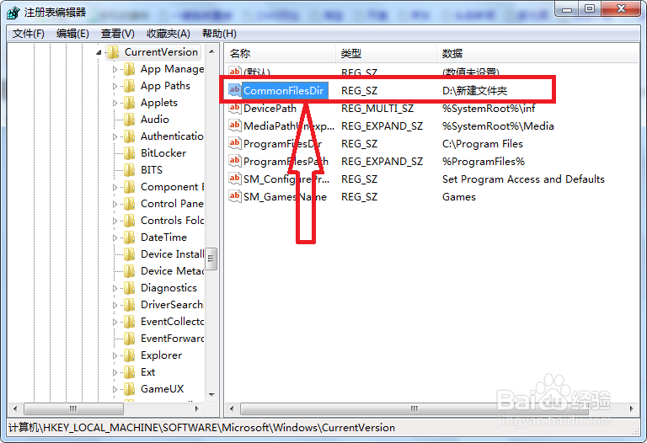Sort by the 名称 column header

281,54
